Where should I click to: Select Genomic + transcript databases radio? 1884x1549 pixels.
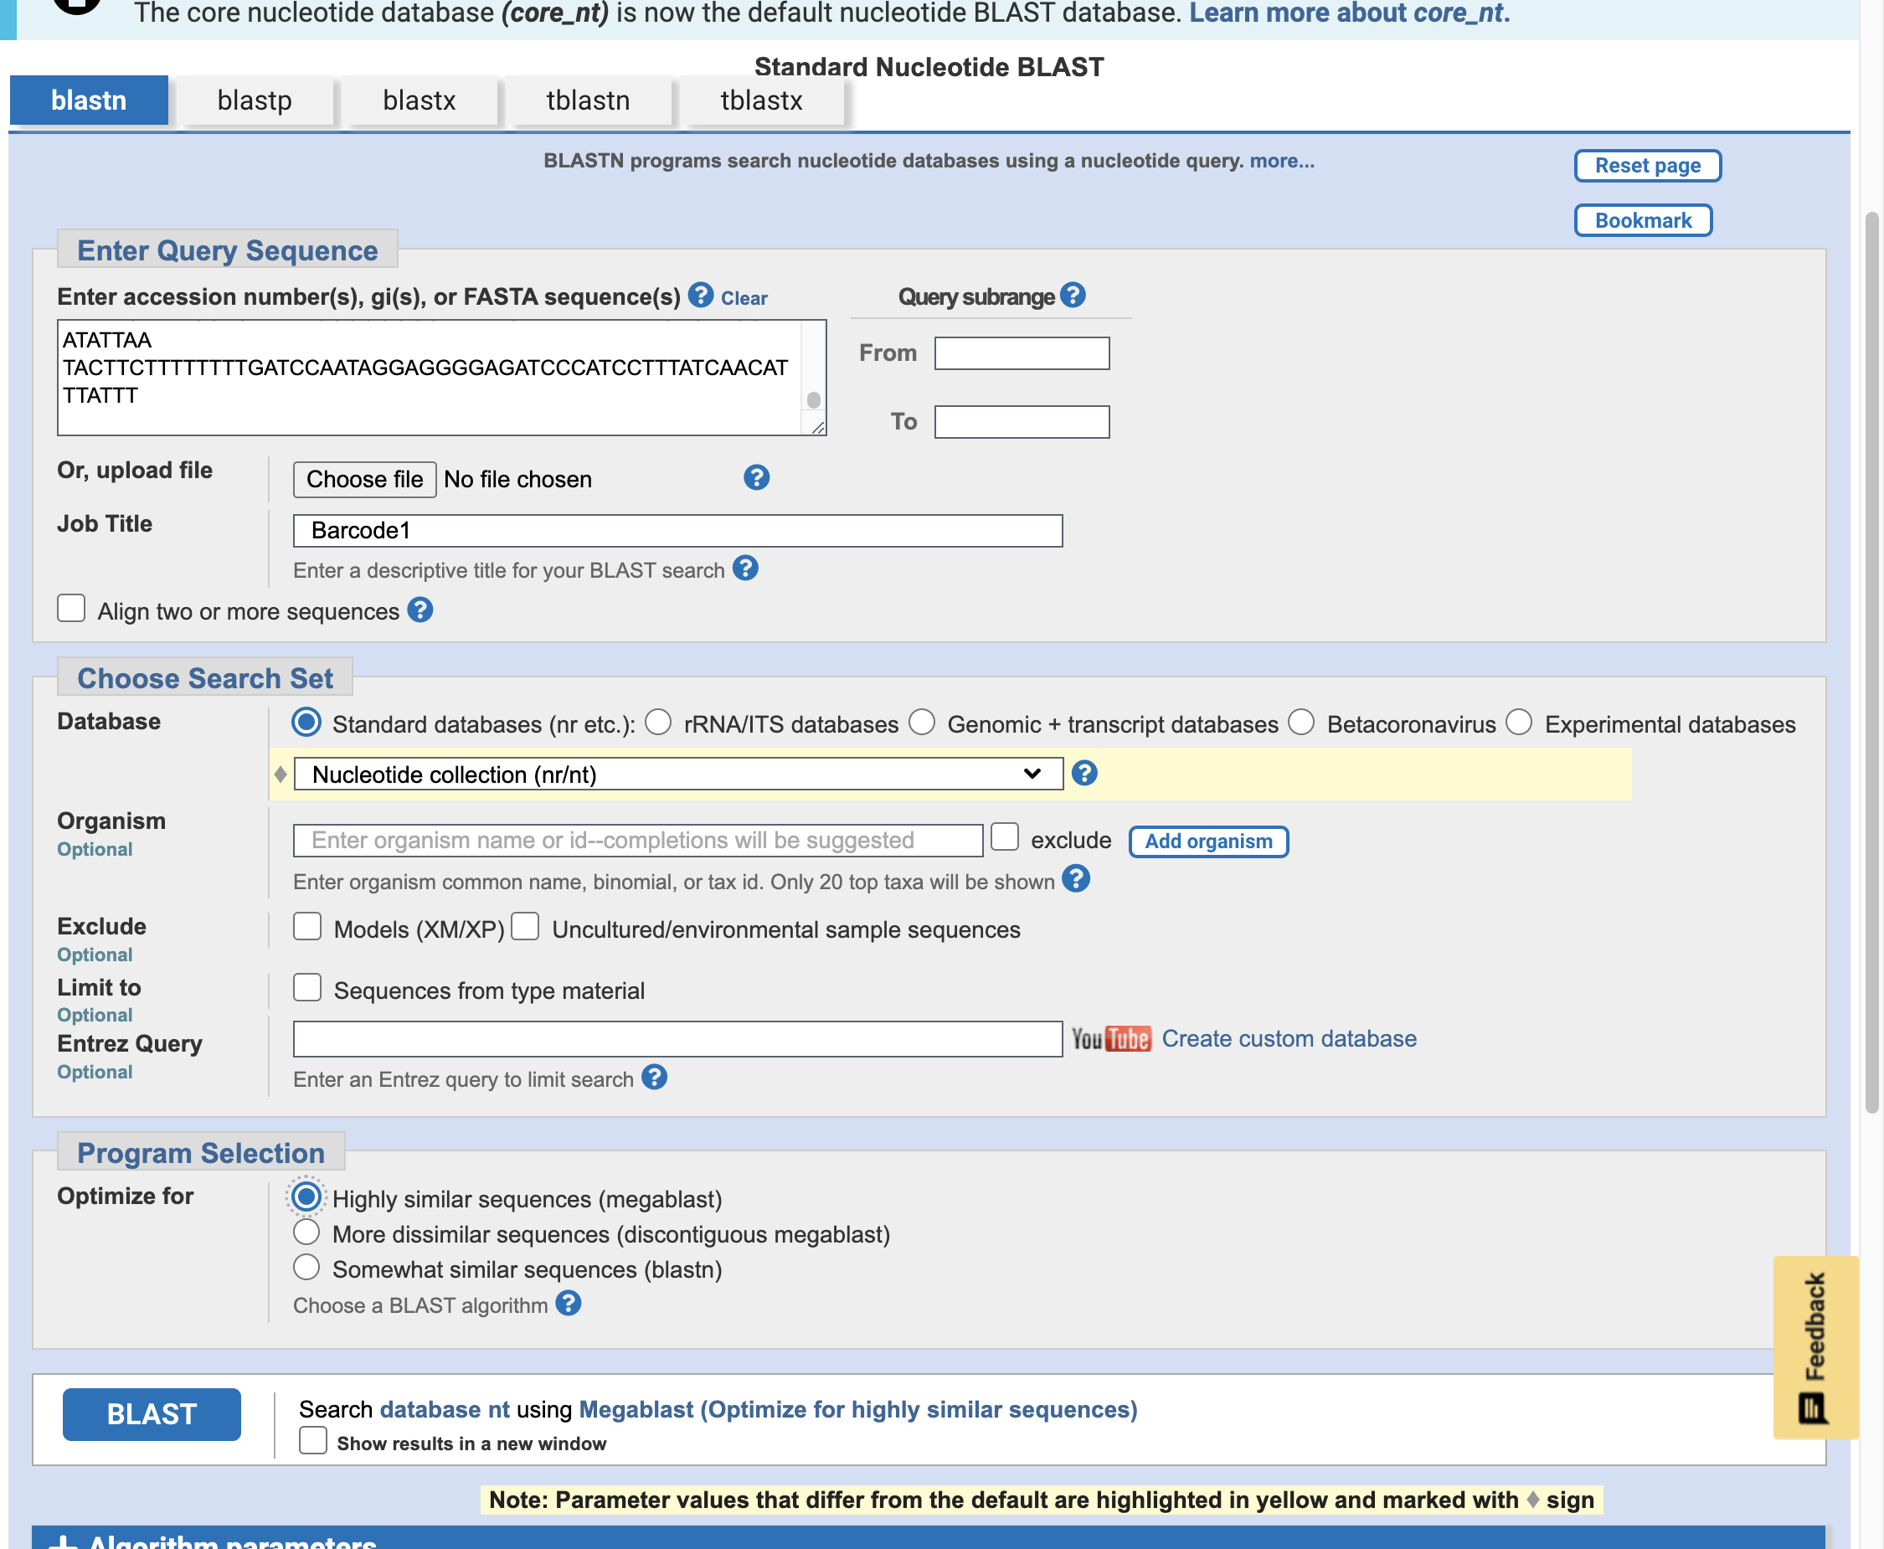click(x=922, y=722)
